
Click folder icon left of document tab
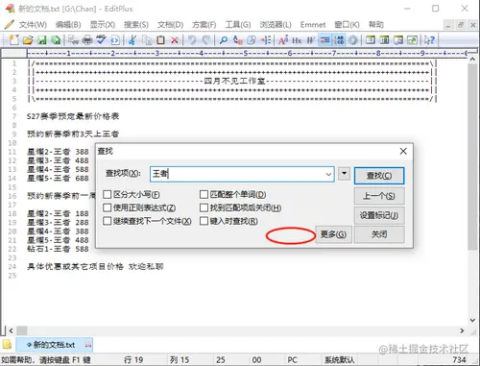click(x=7, y=345)
